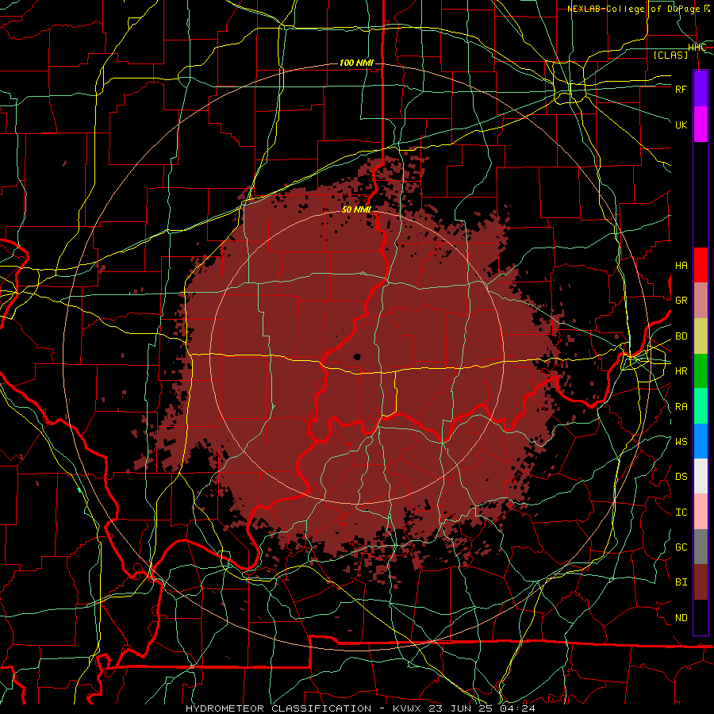Image resolution: width=714 pixels, height=714 pixels.
Task: Select the 'HR' legend label
Action: [x=681, y=371]
